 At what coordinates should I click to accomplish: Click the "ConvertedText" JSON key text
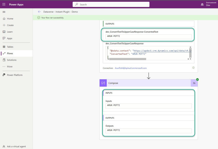click(119, 54)
